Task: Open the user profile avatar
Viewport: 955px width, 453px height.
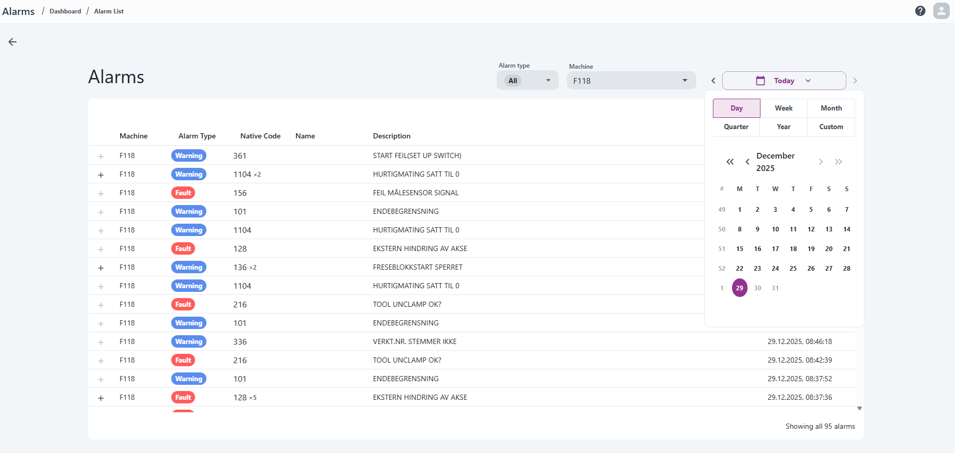Action: click(941, 11)
